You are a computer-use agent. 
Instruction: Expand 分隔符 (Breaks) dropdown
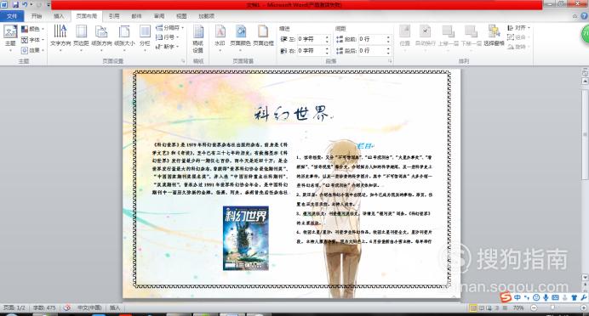pyautogui.click(x=169, y=28)
